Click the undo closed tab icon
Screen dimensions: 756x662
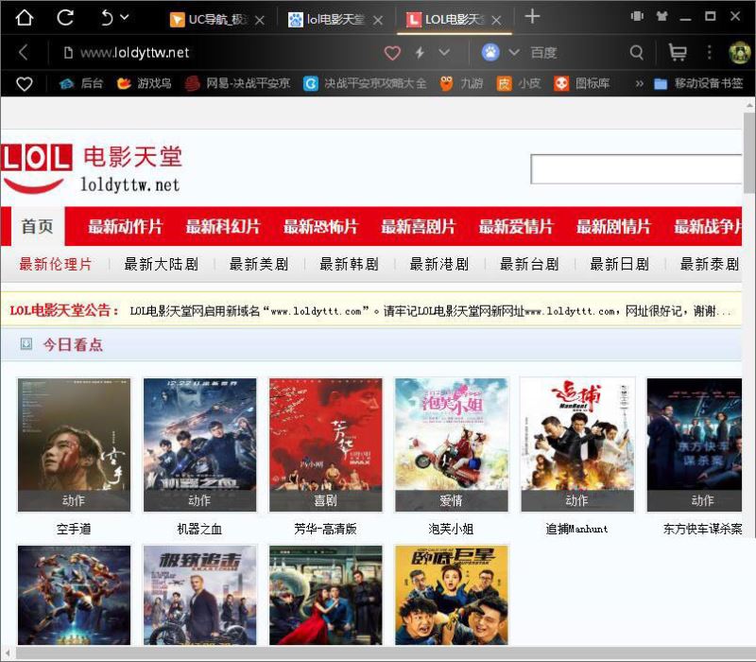[107, 18]
